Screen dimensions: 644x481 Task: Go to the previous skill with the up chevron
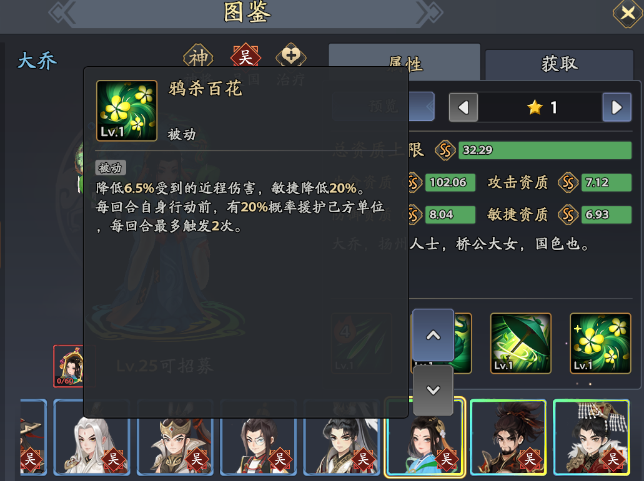coord(433,335)
